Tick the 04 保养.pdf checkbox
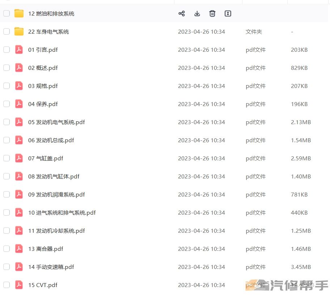This screenshot has height=295, width=330. point(7,104)
